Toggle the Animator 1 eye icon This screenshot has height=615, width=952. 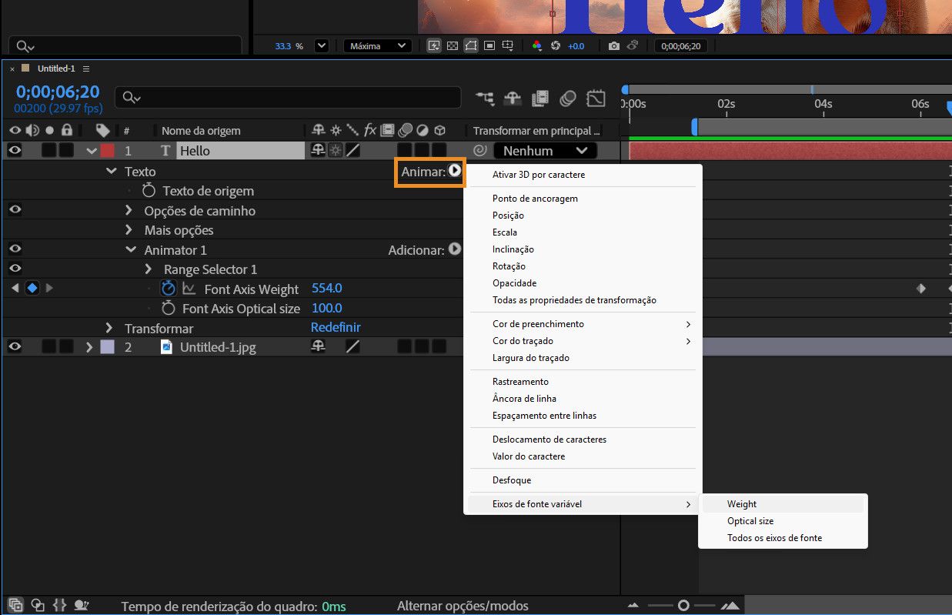click(15, 249)
